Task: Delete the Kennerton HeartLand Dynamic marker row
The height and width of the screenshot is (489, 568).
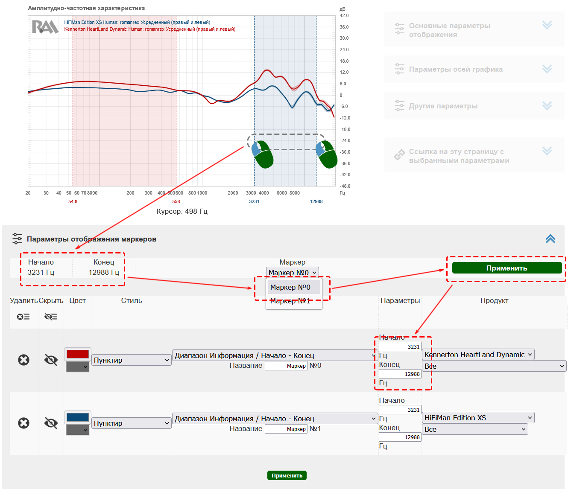Action: 24,360
